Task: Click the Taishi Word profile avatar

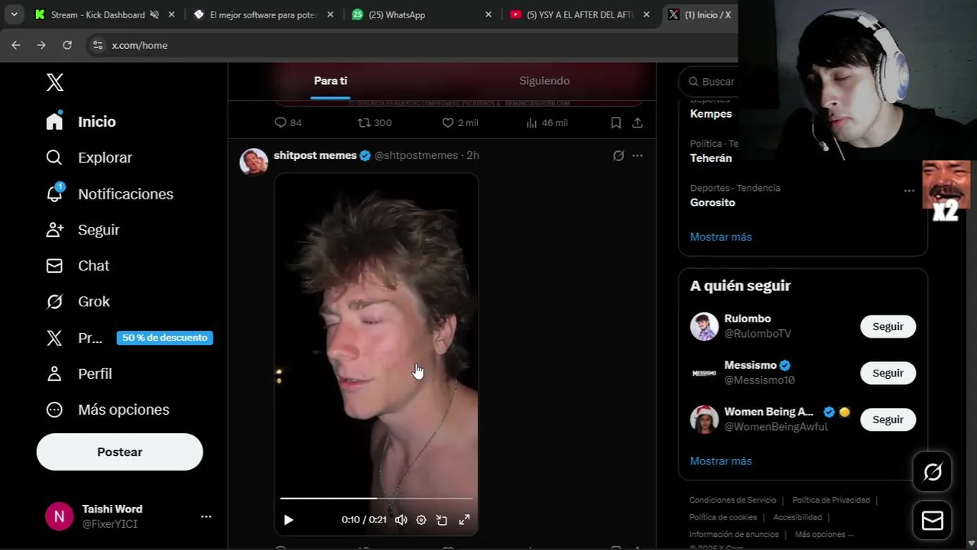Action: click(x=59, y=516)
